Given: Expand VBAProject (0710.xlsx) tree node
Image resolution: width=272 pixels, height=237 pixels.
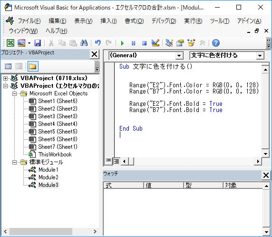Looking at the screenshot, I should 5,78.
